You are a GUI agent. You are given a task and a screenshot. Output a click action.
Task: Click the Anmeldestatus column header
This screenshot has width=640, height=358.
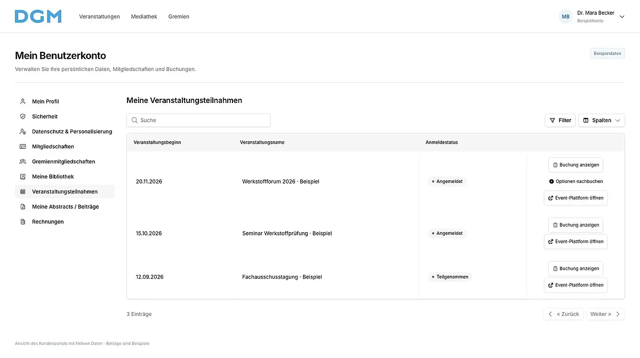click(442, 142)
